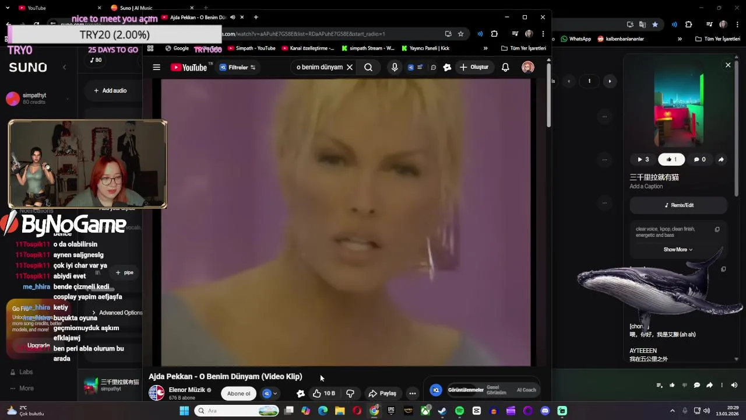Open the Simpath - YouTube bookmark

[x=251, y=48]
